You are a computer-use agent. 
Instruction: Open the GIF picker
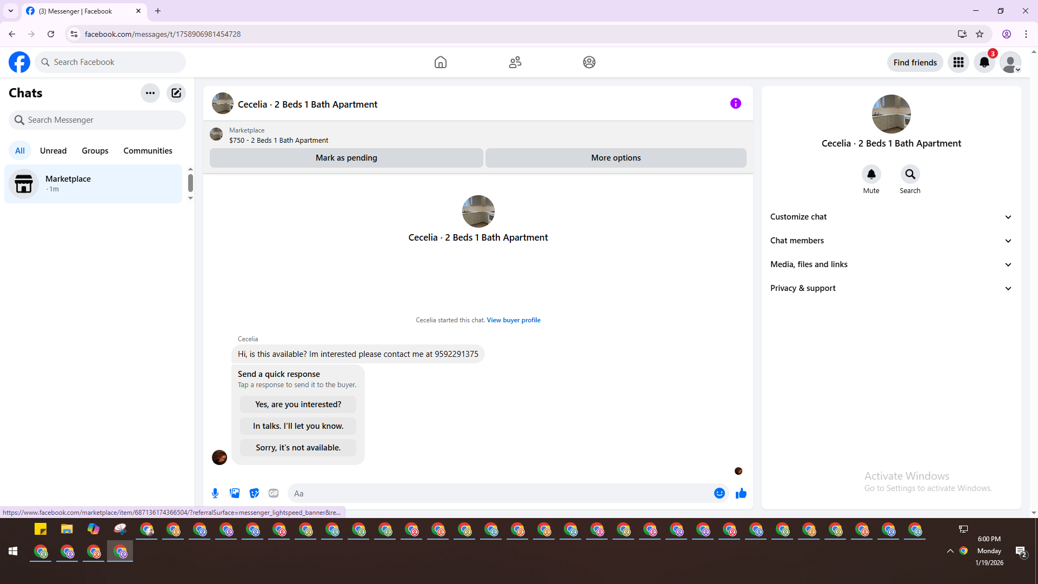tap(274, 493)
